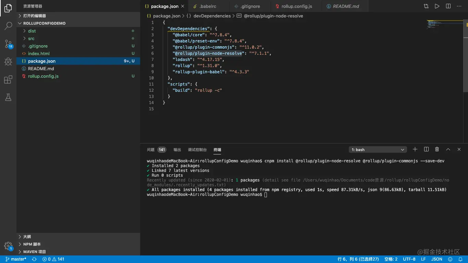Screen dimensions: 468x263
Task: Open Source Control view with 11 badge
Action: (x=8, y=44)
